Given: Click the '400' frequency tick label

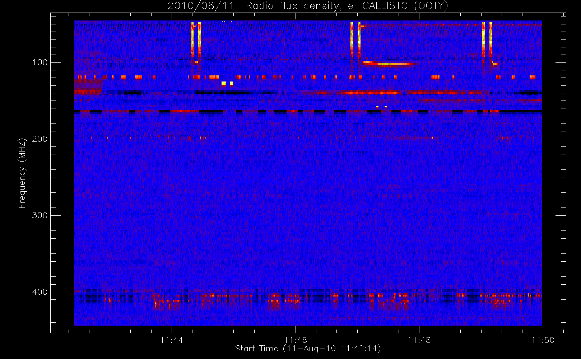Looking at the screenshot, I should 39,292.
